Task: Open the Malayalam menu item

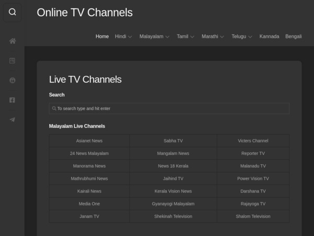Action: (x=151, y=36)
